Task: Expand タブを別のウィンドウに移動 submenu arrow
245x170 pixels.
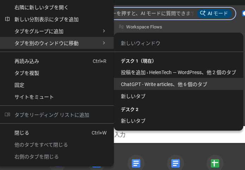Action: point(104,43)
